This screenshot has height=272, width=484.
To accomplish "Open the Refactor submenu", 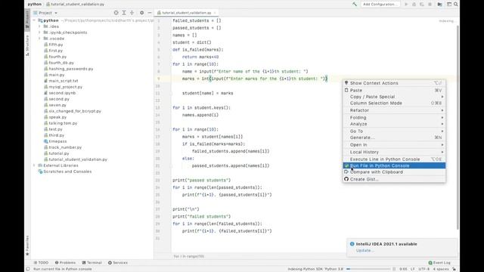I will [394, 110].
